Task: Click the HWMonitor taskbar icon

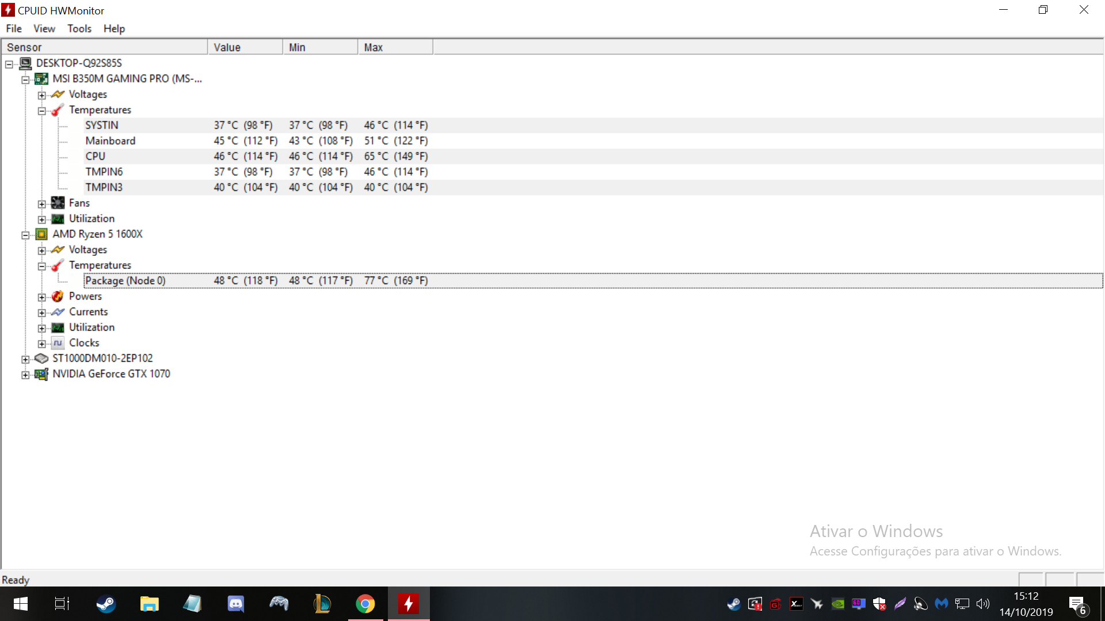Action: 409,604
